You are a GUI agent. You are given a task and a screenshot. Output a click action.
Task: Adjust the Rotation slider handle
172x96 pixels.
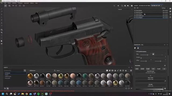click(x=141, y=58)
